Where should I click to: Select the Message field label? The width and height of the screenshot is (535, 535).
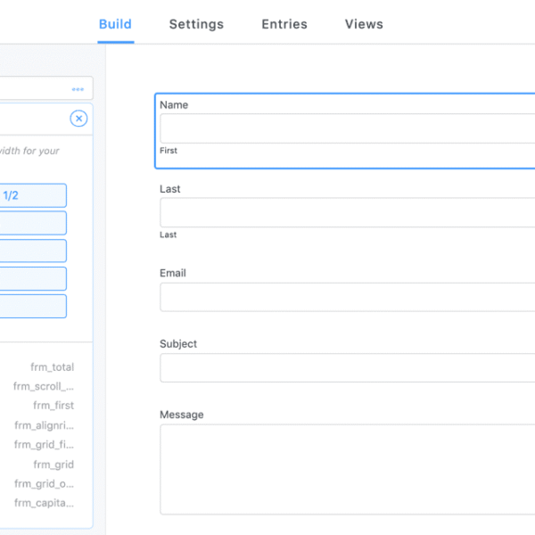click(x=182, y=415)
